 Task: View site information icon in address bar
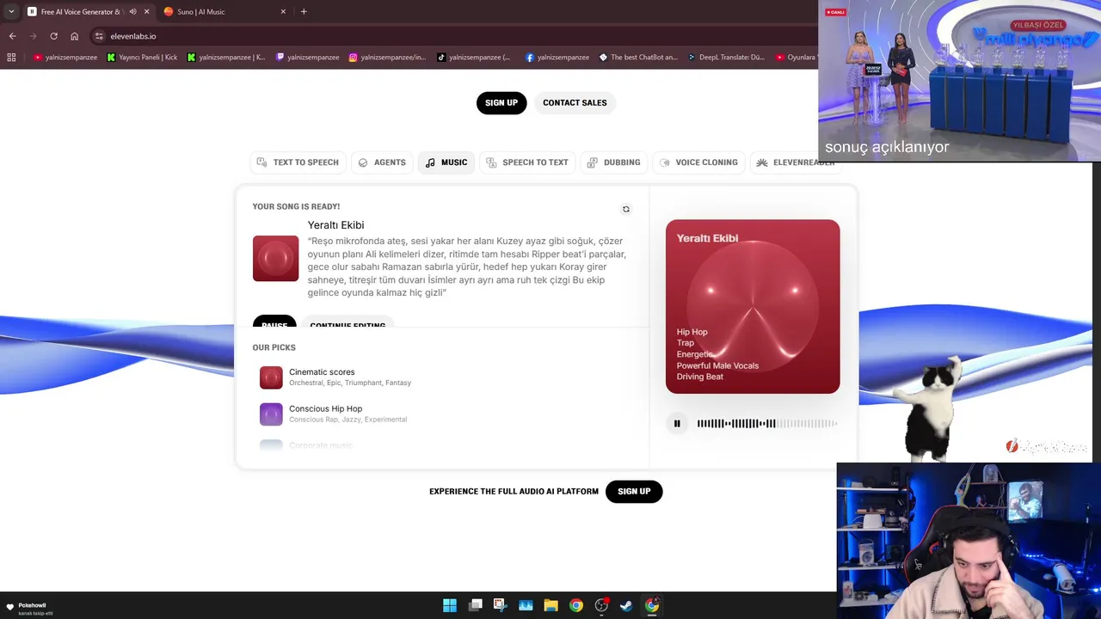click(99, 36)
